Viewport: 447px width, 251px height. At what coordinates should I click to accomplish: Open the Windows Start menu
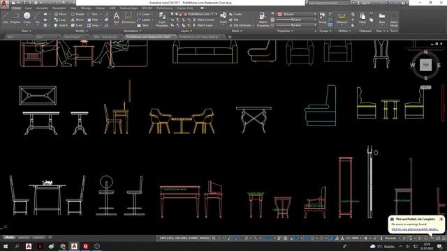(6, 246)
